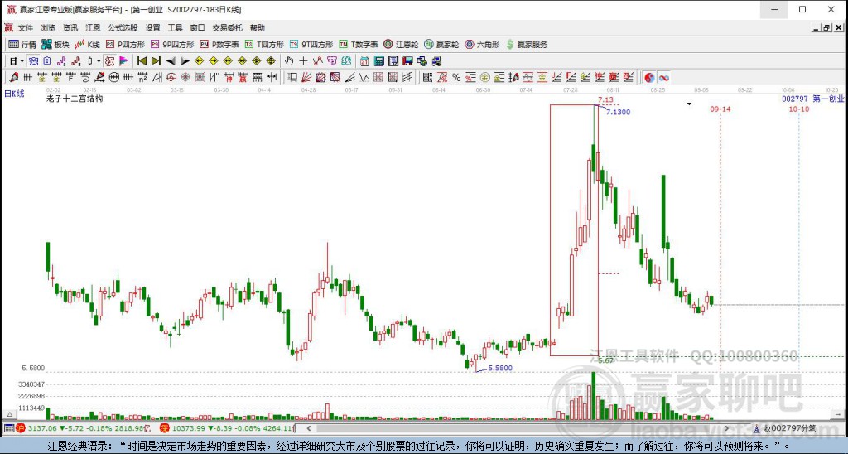This screenshot has width=848, height=454.
Task: Open the 六角形 tool
Action: point(482,45)
